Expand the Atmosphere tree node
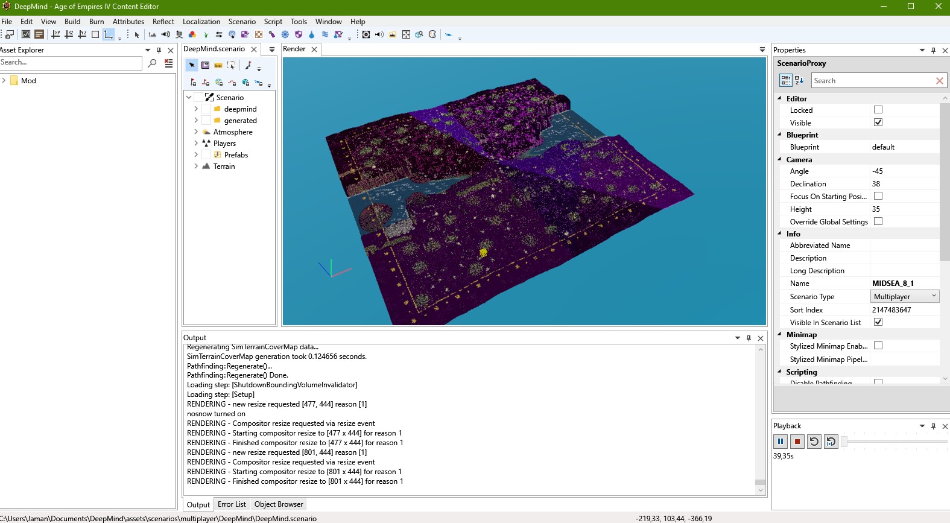The image size is (950, 523). click(x=196, y=132)
